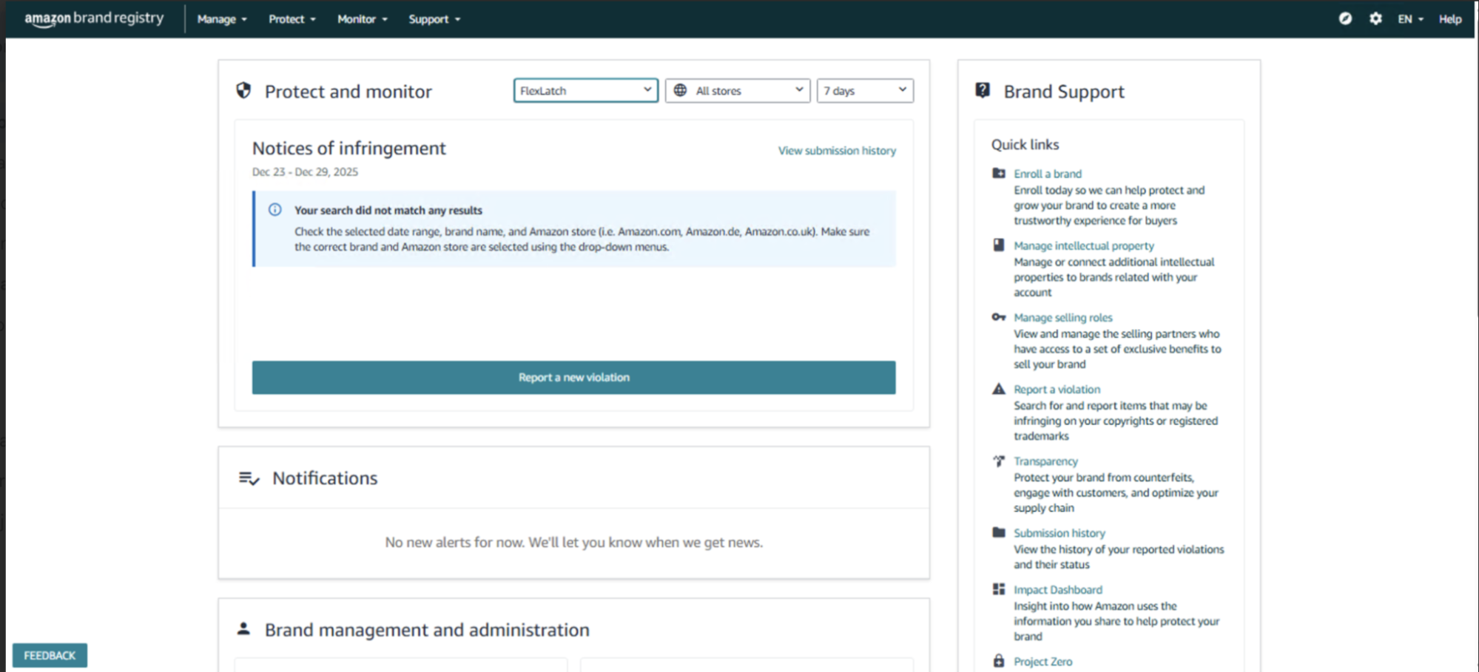The height and width of the screenshot is (672, 1479).
Task: Click the Amazon brand registry logo
Action: point(94,18)
